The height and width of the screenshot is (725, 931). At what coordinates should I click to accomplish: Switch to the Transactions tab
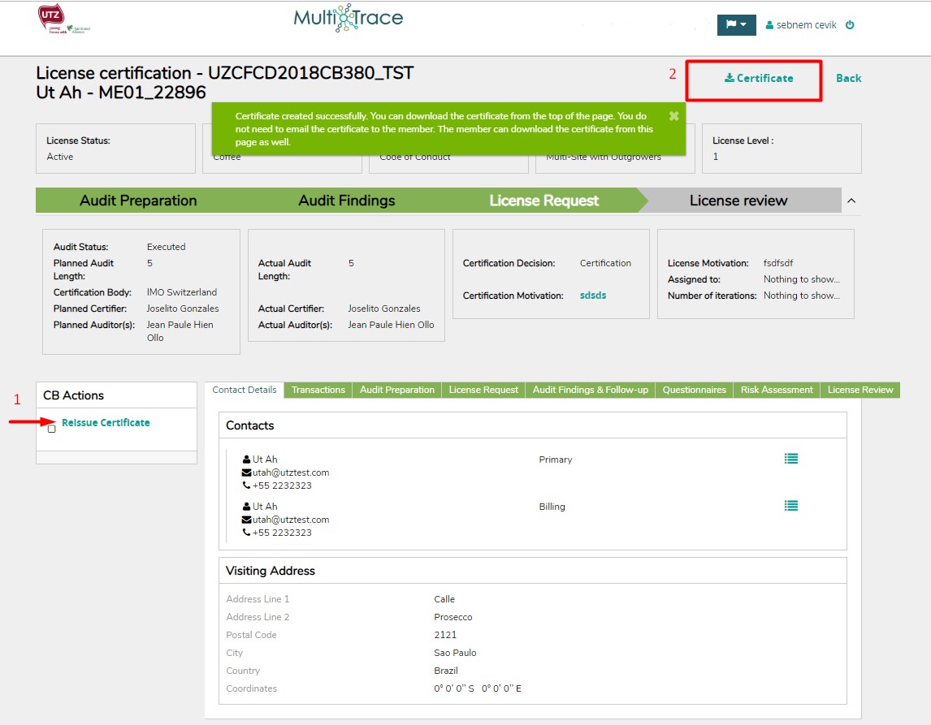point(318,390)
